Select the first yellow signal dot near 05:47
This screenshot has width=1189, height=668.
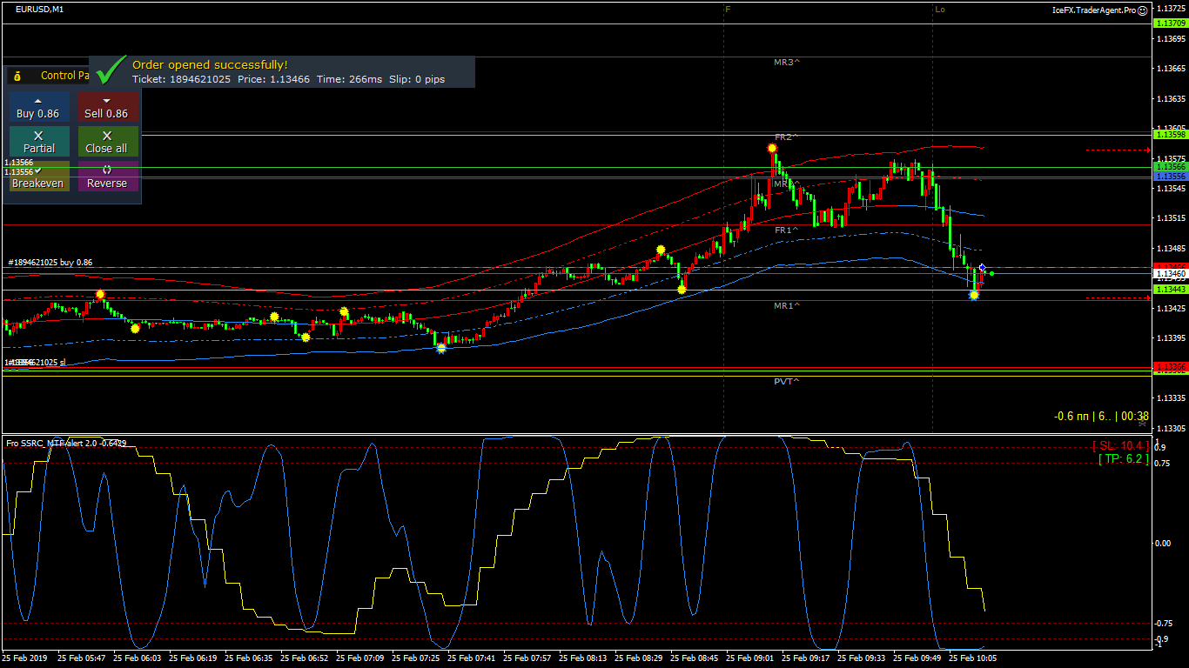coord(100,295)
